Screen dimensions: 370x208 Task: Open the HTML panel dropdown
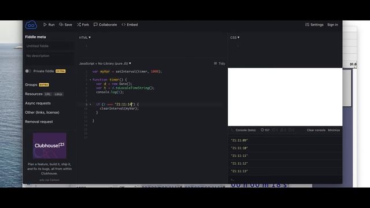85,38
